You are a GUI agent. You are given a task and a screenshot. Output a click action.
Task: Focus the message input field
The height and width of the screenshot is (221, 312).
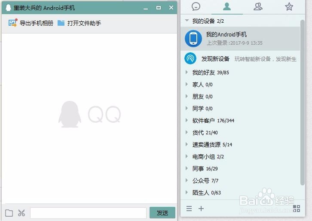pyautogui.click(x=89, y=213)
